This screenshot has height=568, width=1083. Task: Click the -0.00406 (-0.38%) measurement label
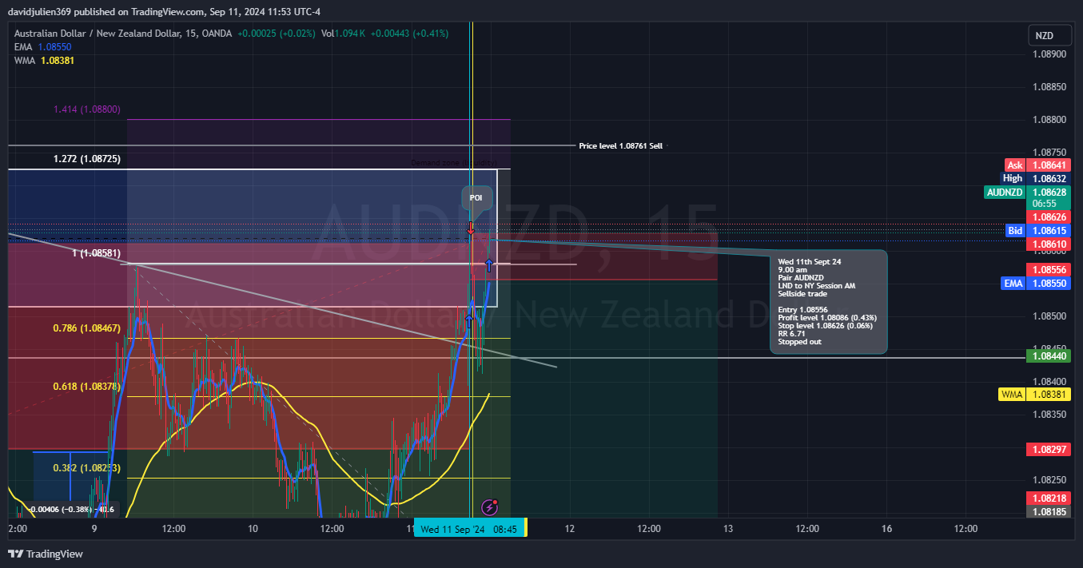point(71,510)
